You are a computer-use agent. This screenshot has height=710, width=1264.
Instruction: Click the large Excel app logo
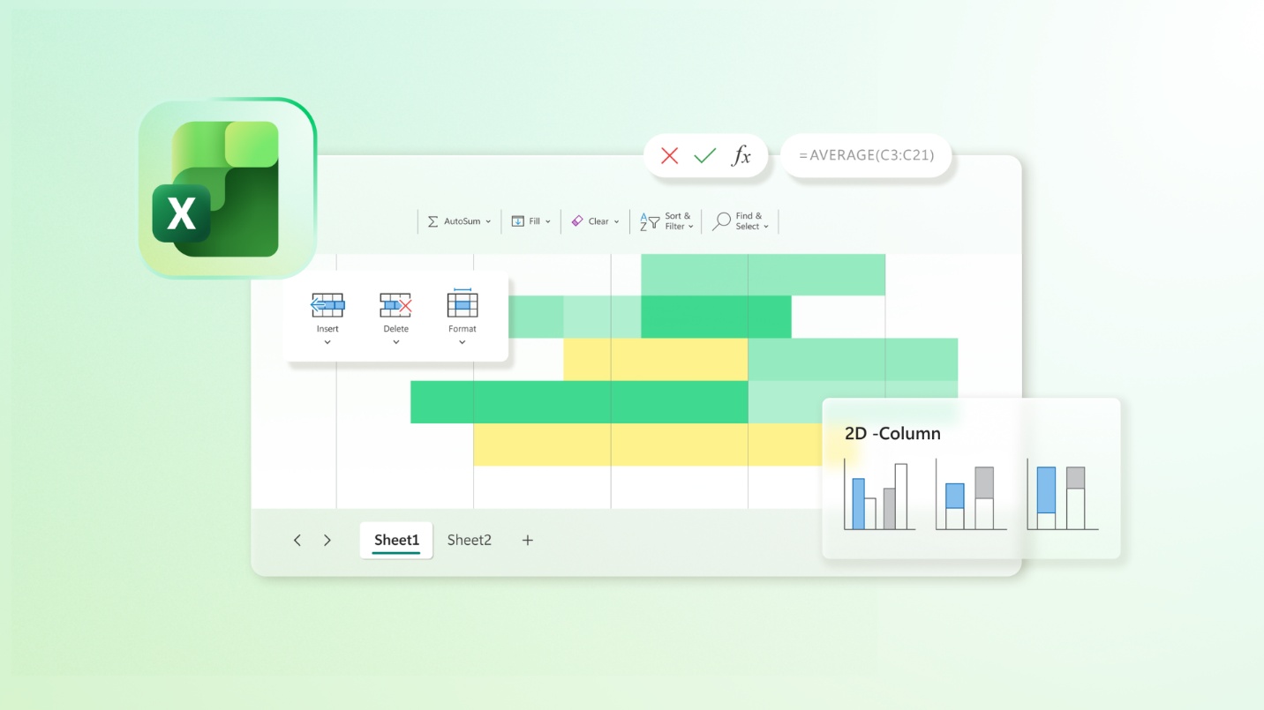(x=228, y=189)
